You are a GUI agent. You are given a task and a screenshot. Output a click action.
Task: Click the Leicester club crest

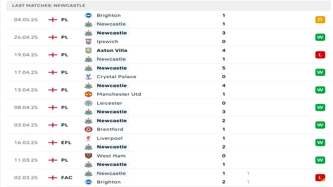(x=88, y=103)
